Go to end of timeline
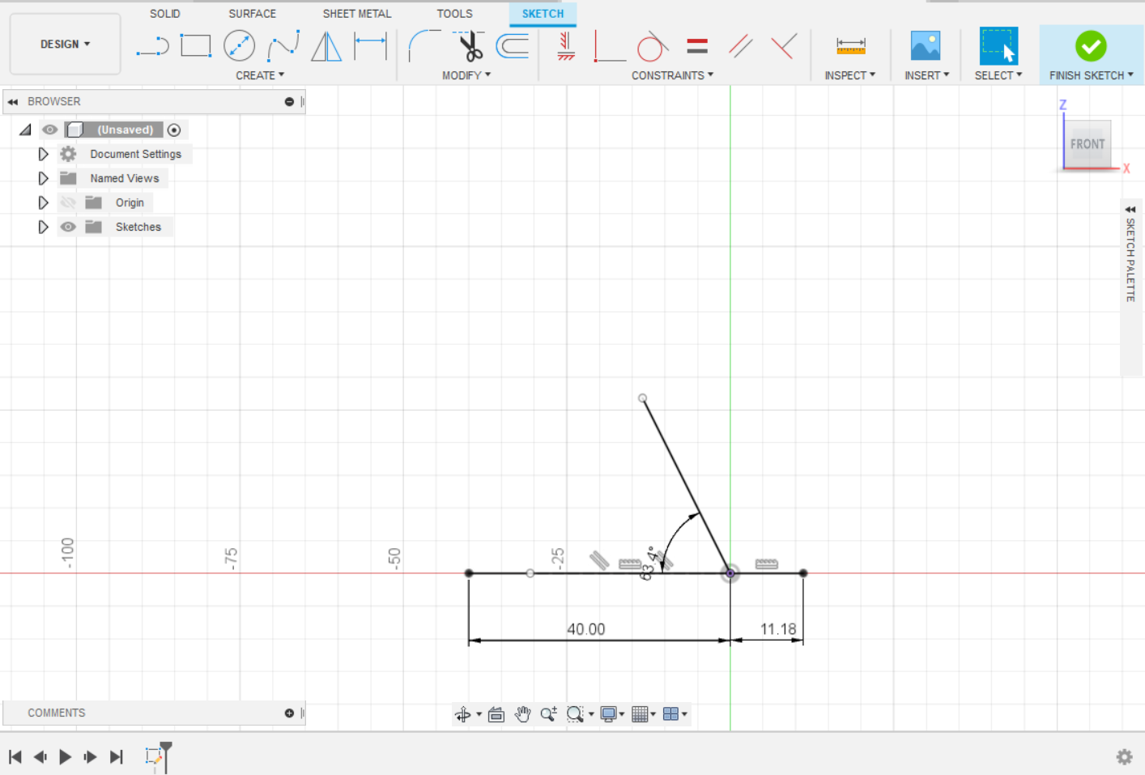Viewport: 1145px width, 775px height. point(117,756)
